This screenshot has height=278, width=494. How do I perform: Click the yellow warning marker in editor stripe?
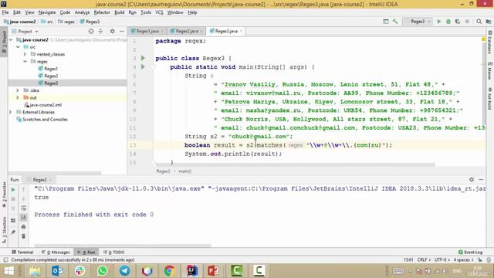click(483, 39)
